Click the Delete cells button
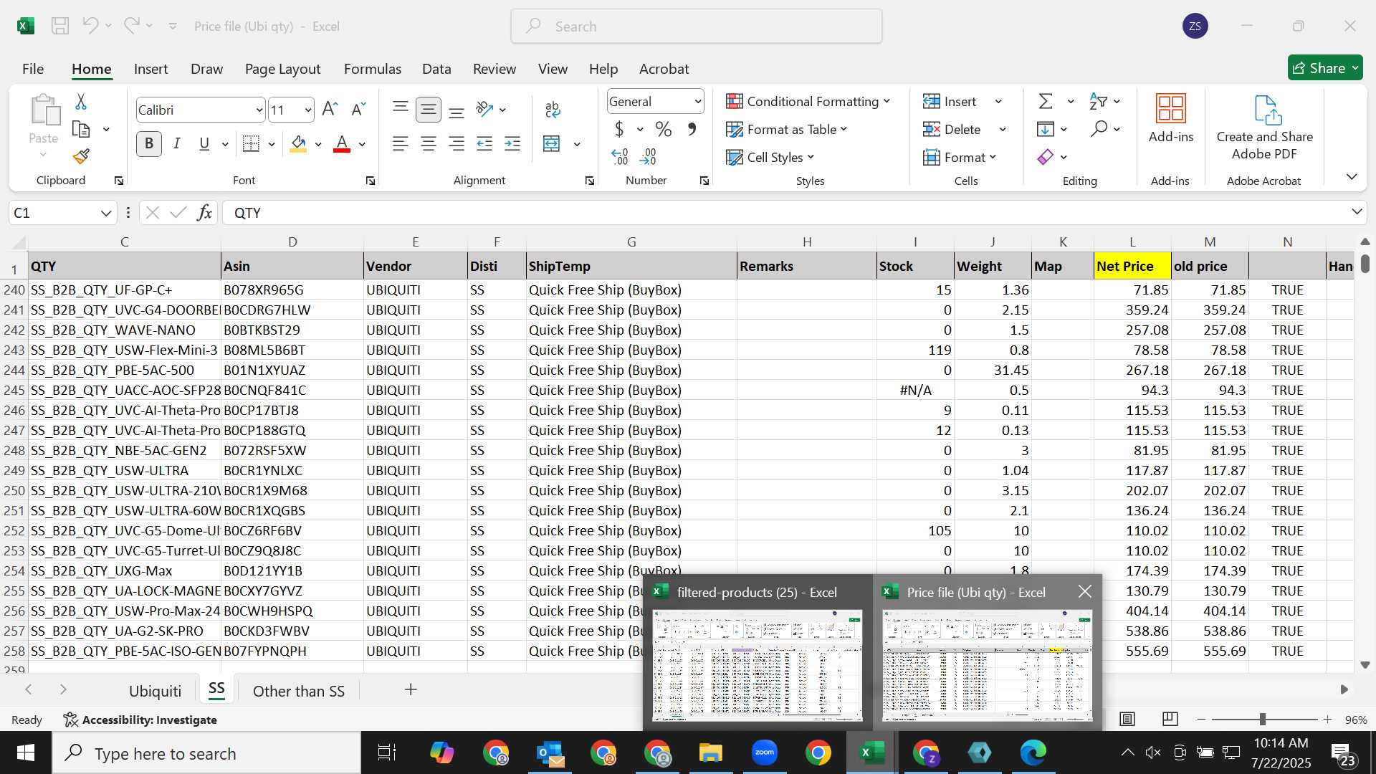This screenshot has height=774, width=1376. pyautogui.click(x=952, y=129)
